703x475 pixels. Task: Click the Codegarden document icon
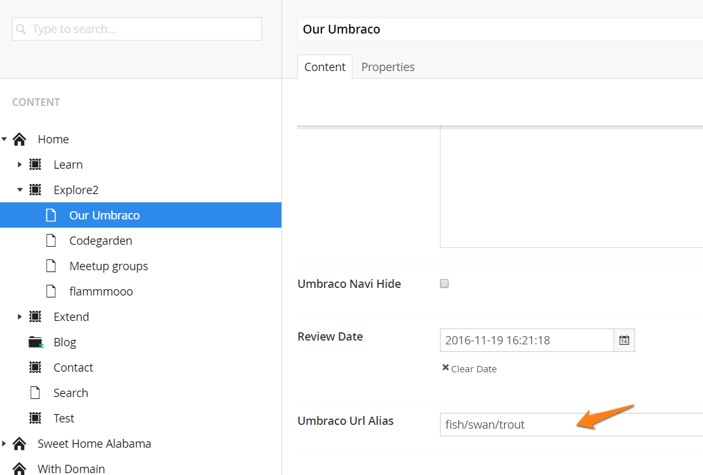(x=51, y=241)
